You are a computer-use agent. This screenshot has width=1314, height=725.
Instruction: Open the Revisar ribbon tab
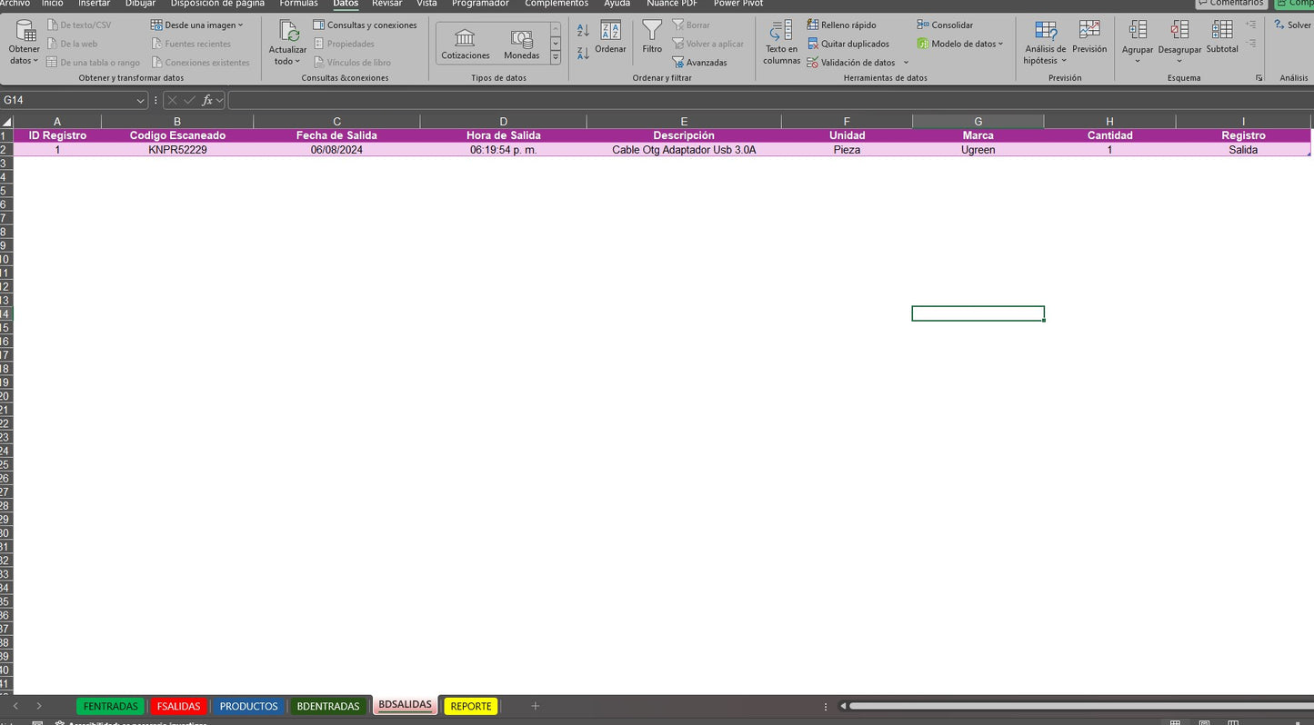pos(386,4)
